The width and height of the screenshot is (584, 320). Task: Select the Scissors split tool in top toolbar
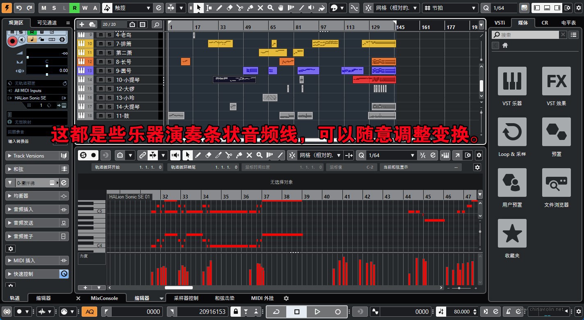240,8
